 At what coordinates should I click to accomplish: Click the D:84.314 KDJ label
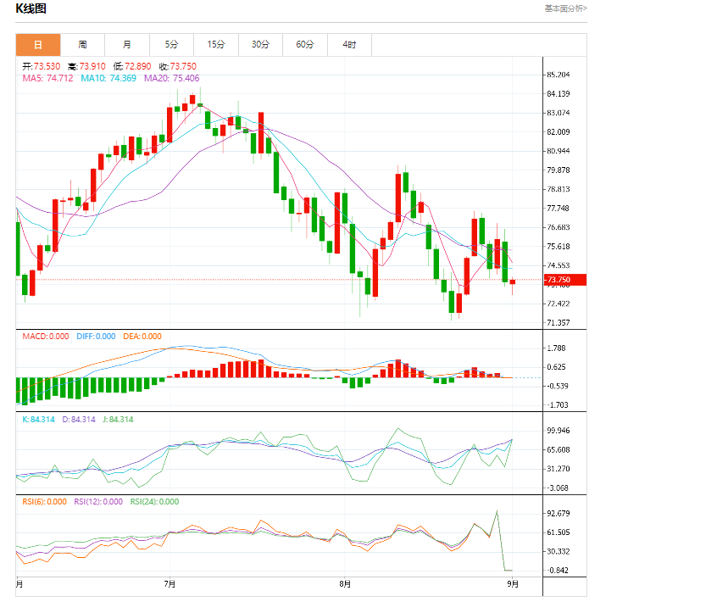[x=79, y=420]
